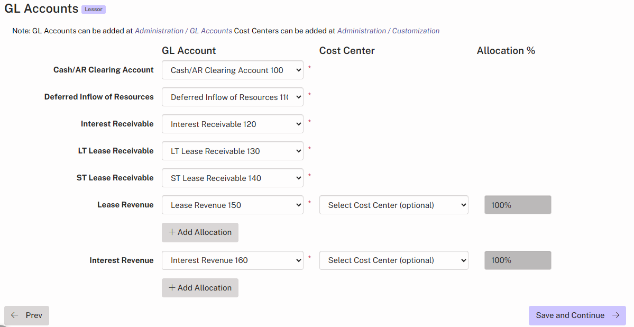Open the Cash/AR Clearing Account dropdown
The width and height of the screenshot is (634, 327).
click(232, 70)
